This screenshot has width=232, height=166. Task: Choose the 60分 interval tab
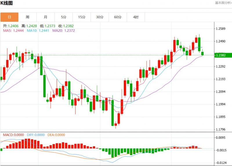(x=118, y=17)
